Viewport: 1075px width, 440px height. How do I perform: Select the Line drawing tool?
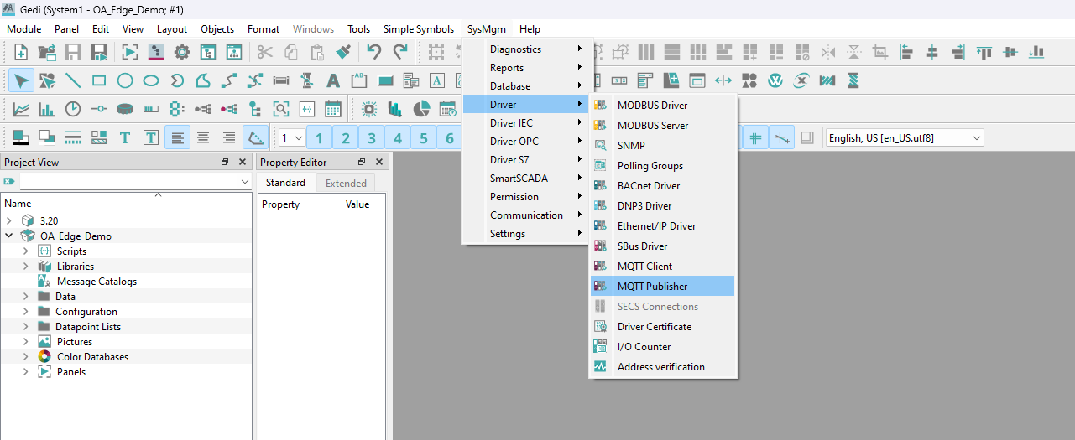point(73,80)
